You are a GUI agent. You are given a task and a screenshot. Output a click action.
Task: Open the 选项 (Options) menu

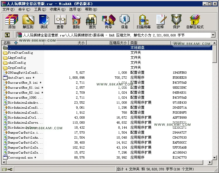75,9
